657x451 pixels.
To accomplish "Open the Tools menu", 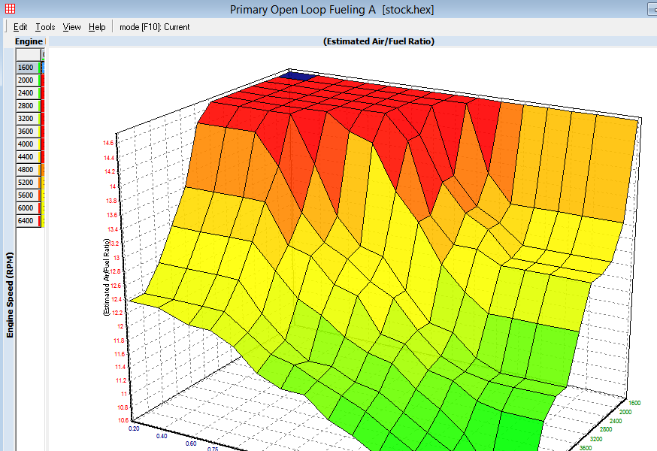I will [45, 27].
